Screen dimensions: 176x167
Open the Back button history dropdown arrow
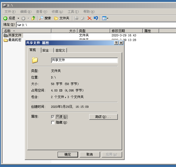coord(18,18)
